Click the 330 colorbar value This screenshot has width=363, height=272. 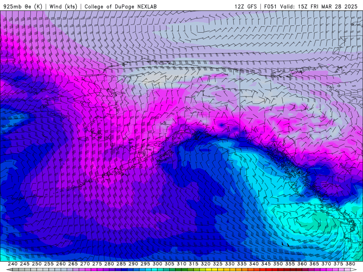[x=230, y=264]
